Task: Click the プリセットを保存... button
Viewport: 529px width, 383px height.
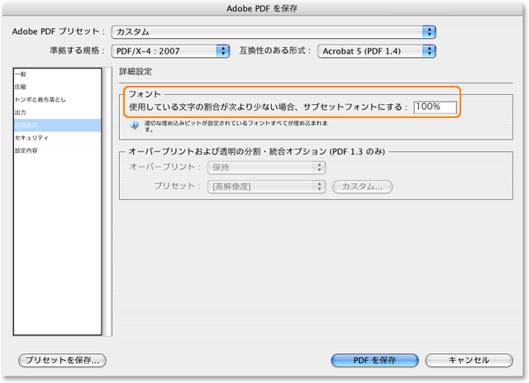Action: pyautogui.click(x=63, y=361)
